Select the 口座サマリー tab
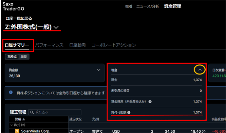Image resolution: width=226 pixels, height=133 pixels. click(17, 45)
